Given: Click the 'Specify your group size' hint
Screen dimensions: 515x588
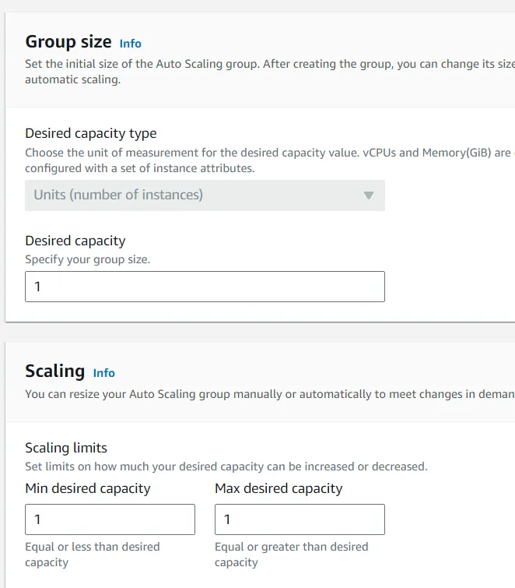Looking at the screenshot, I should [x=87, y=259].
